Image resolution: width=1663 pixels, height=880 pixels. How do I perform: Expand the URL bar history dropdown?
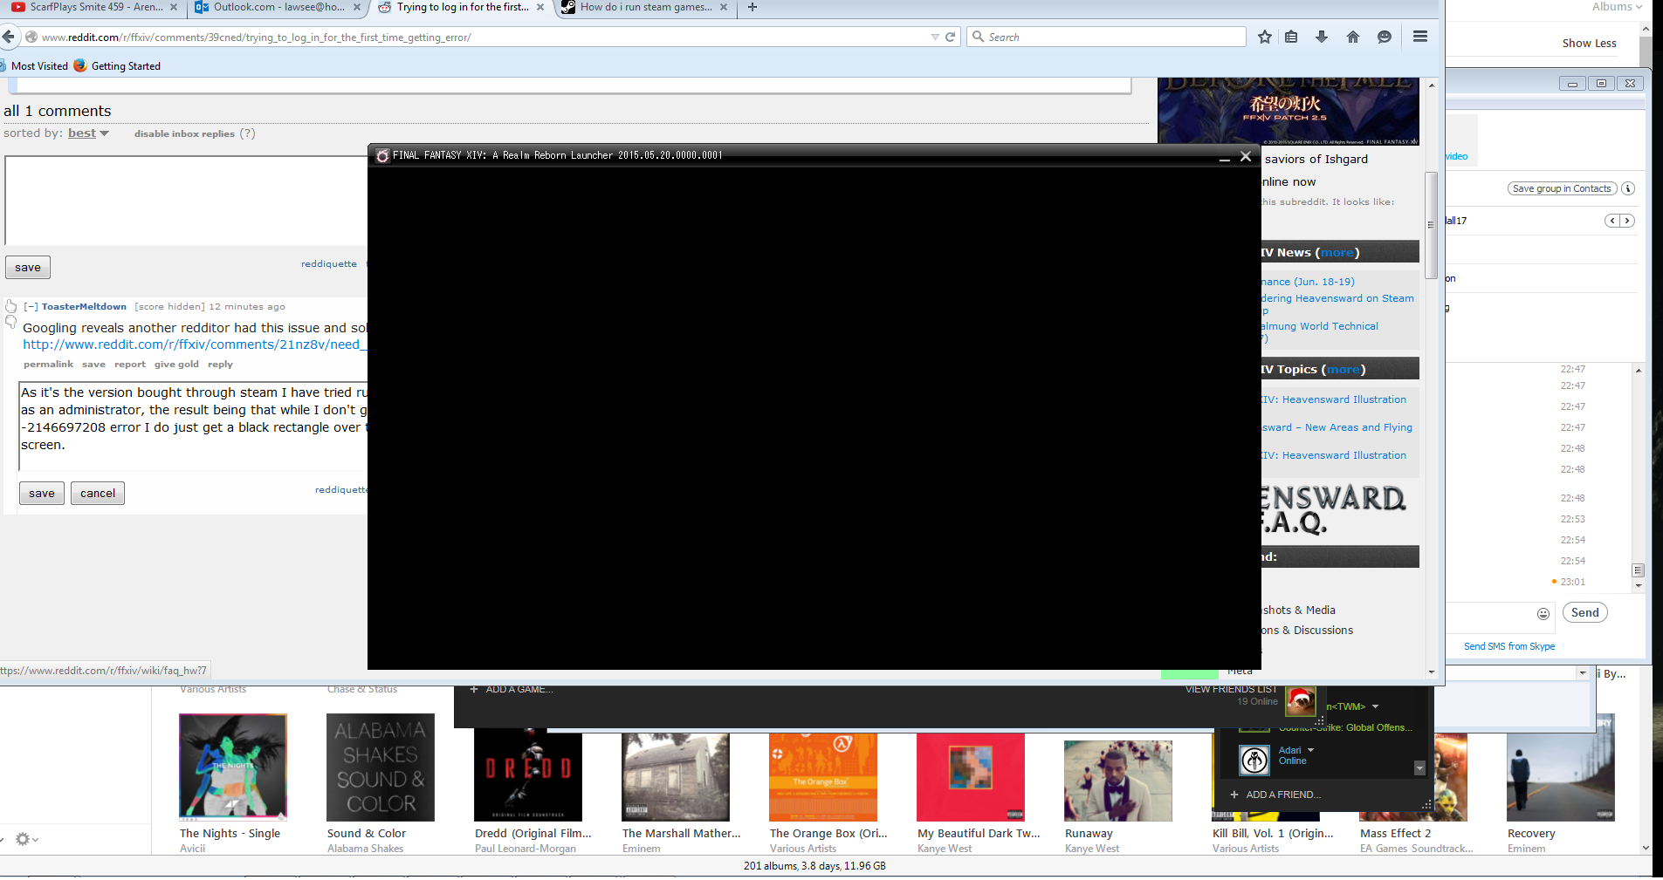[935, 37]
